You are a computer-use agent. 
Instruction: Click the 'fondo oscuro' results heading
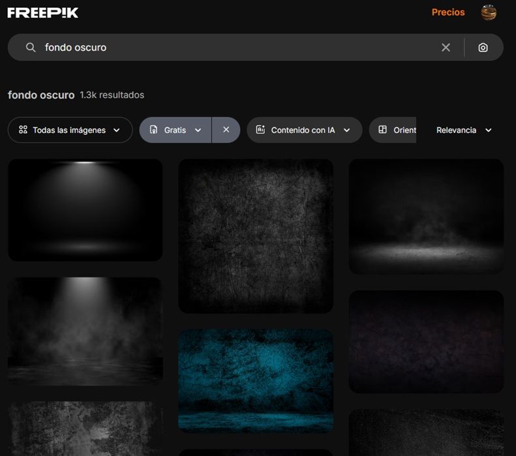(41, 95)
